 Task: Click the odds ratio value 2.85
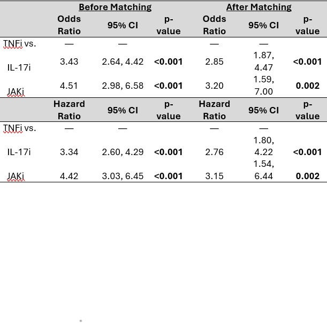coord(214,61)
